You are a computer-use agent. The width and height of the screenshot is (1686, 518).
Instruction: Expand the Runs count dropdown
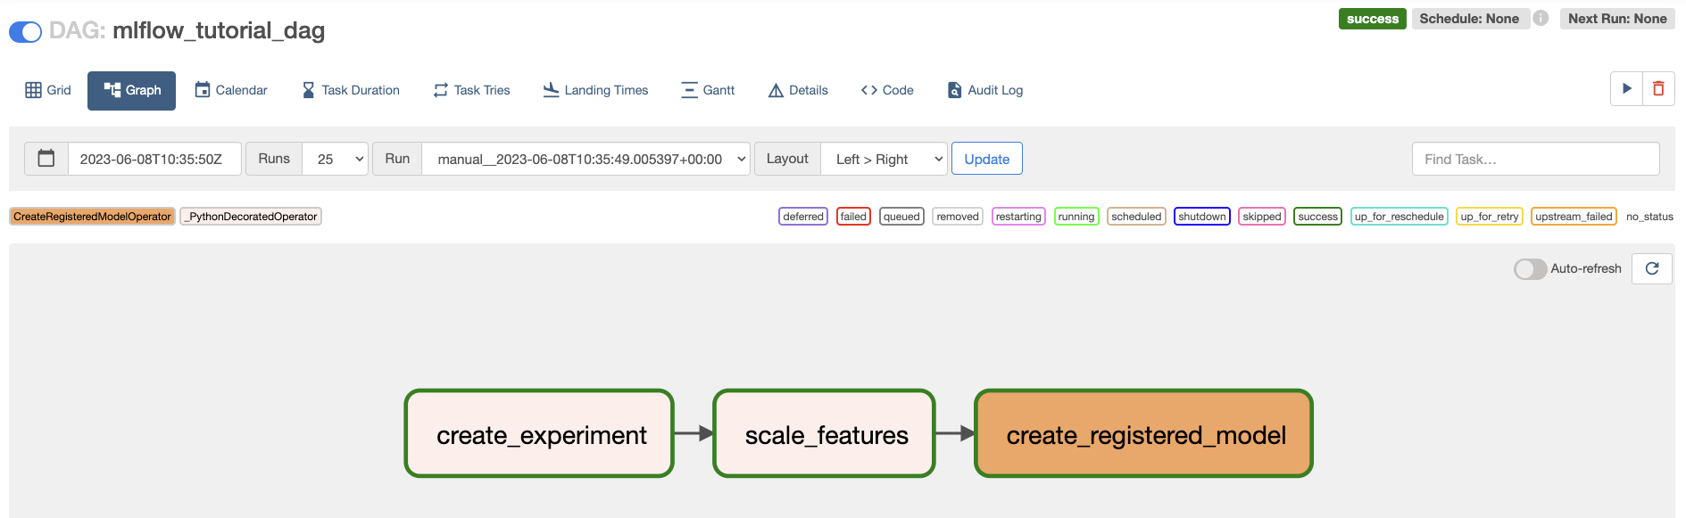(335, 159)
